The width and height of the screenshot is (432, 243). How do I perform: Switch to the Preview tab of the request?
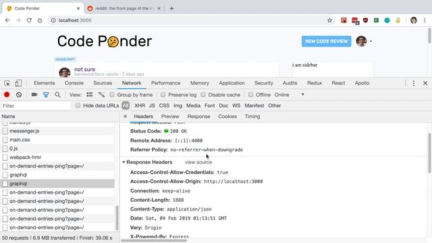tap(170, 116)
